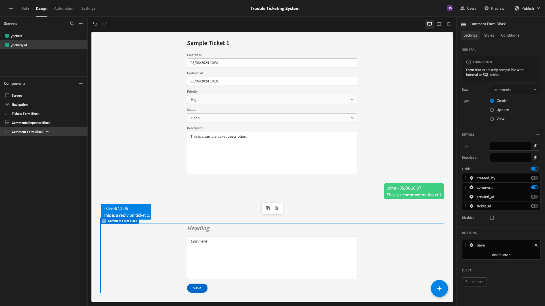Switch to tablet preview icon
545x306 pixels.
tap(439, 24)
